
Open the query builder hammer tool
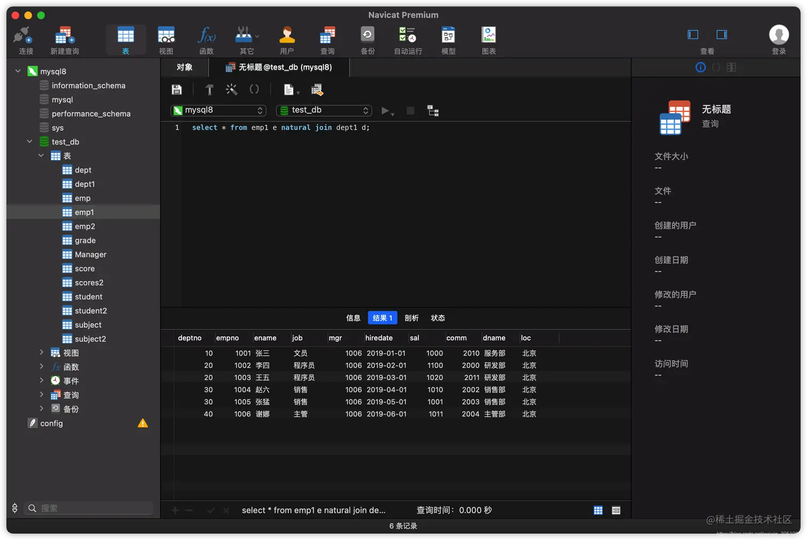209,90
